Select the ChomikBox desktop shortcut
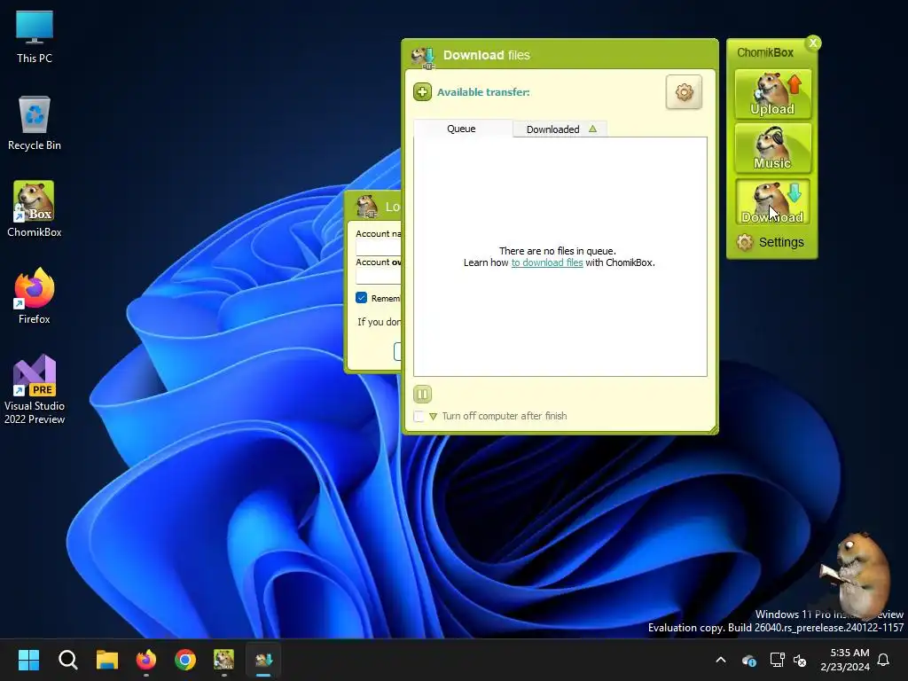The image size is (908, 681). point(35,209)
